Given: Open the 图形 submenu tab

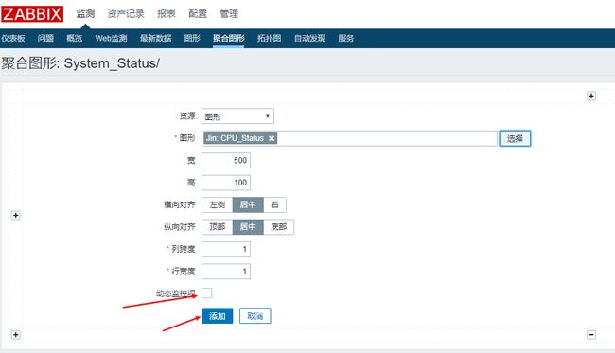Looking at the screenshot, I should (x=192, y=38).
